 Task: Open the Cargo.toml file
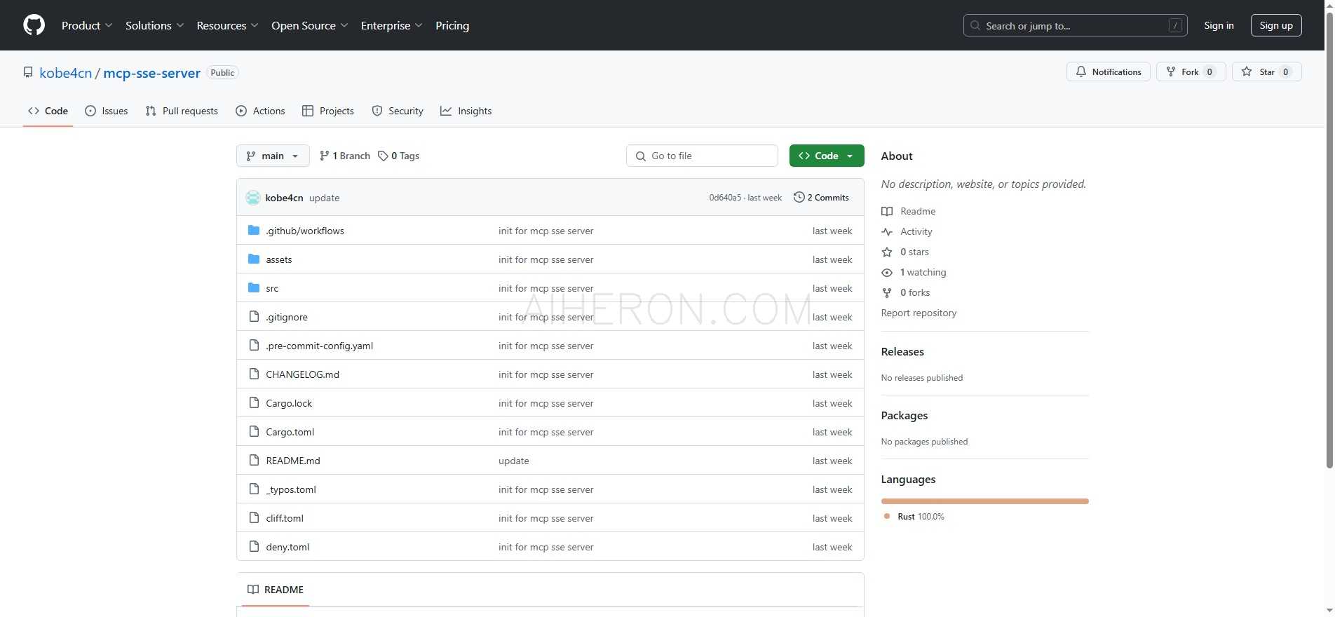point(290,432)
